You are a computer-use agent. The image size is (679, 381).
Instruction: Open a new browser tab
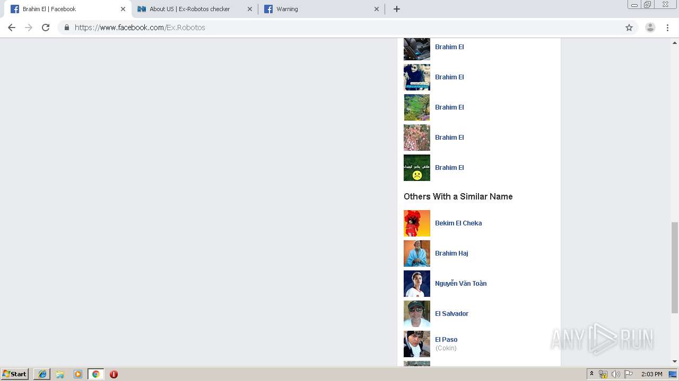click(397, 9)
